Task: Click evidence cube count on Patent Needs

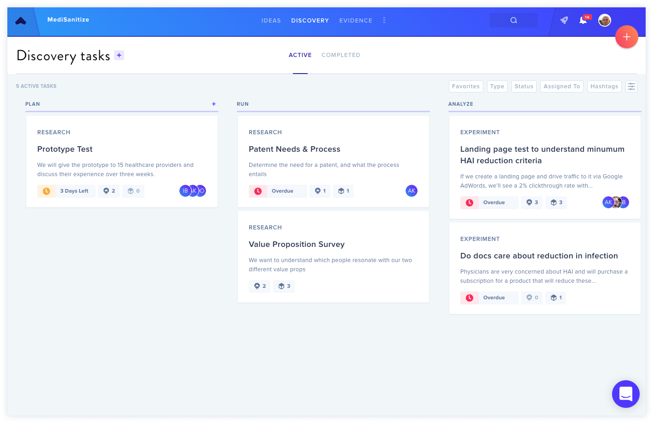Action: pyautogui.click(x=344, y=191)
